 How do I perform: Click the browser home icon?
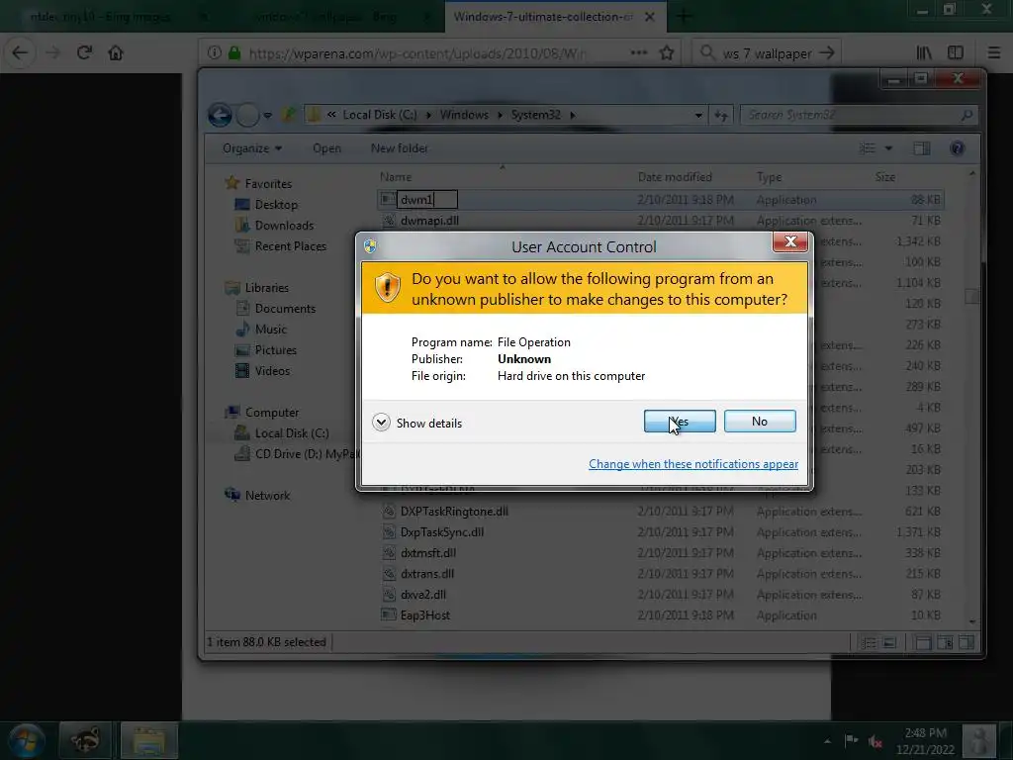coord(116,53)
